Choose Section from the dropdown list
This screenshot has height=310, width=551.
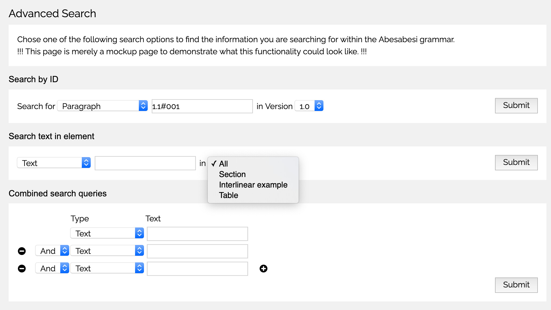tap(253, 174)
